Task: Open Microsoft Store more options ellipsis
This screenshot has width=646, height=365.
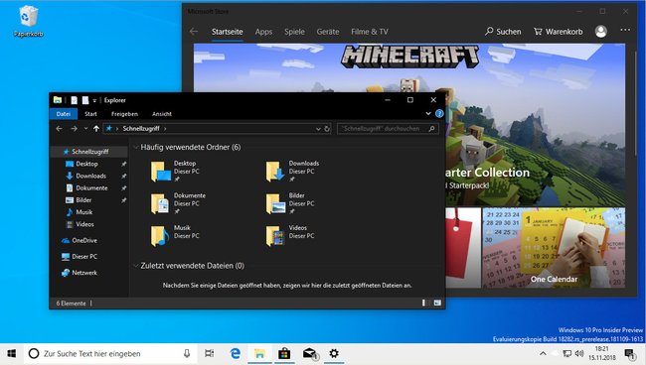Action: (625, 30)
